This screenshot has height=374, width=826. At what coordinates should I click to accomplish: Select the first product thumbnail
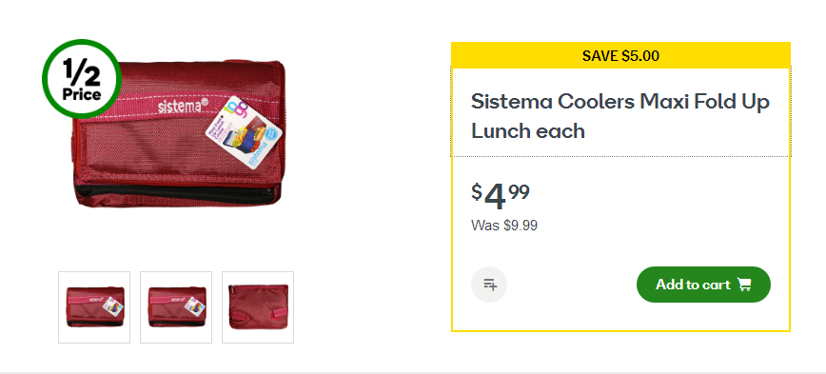[94, 307]
